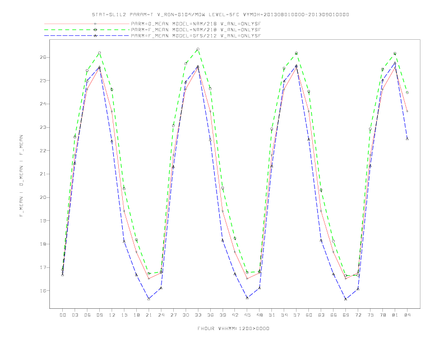Click x-axis tick label 48

coord(260,315)
